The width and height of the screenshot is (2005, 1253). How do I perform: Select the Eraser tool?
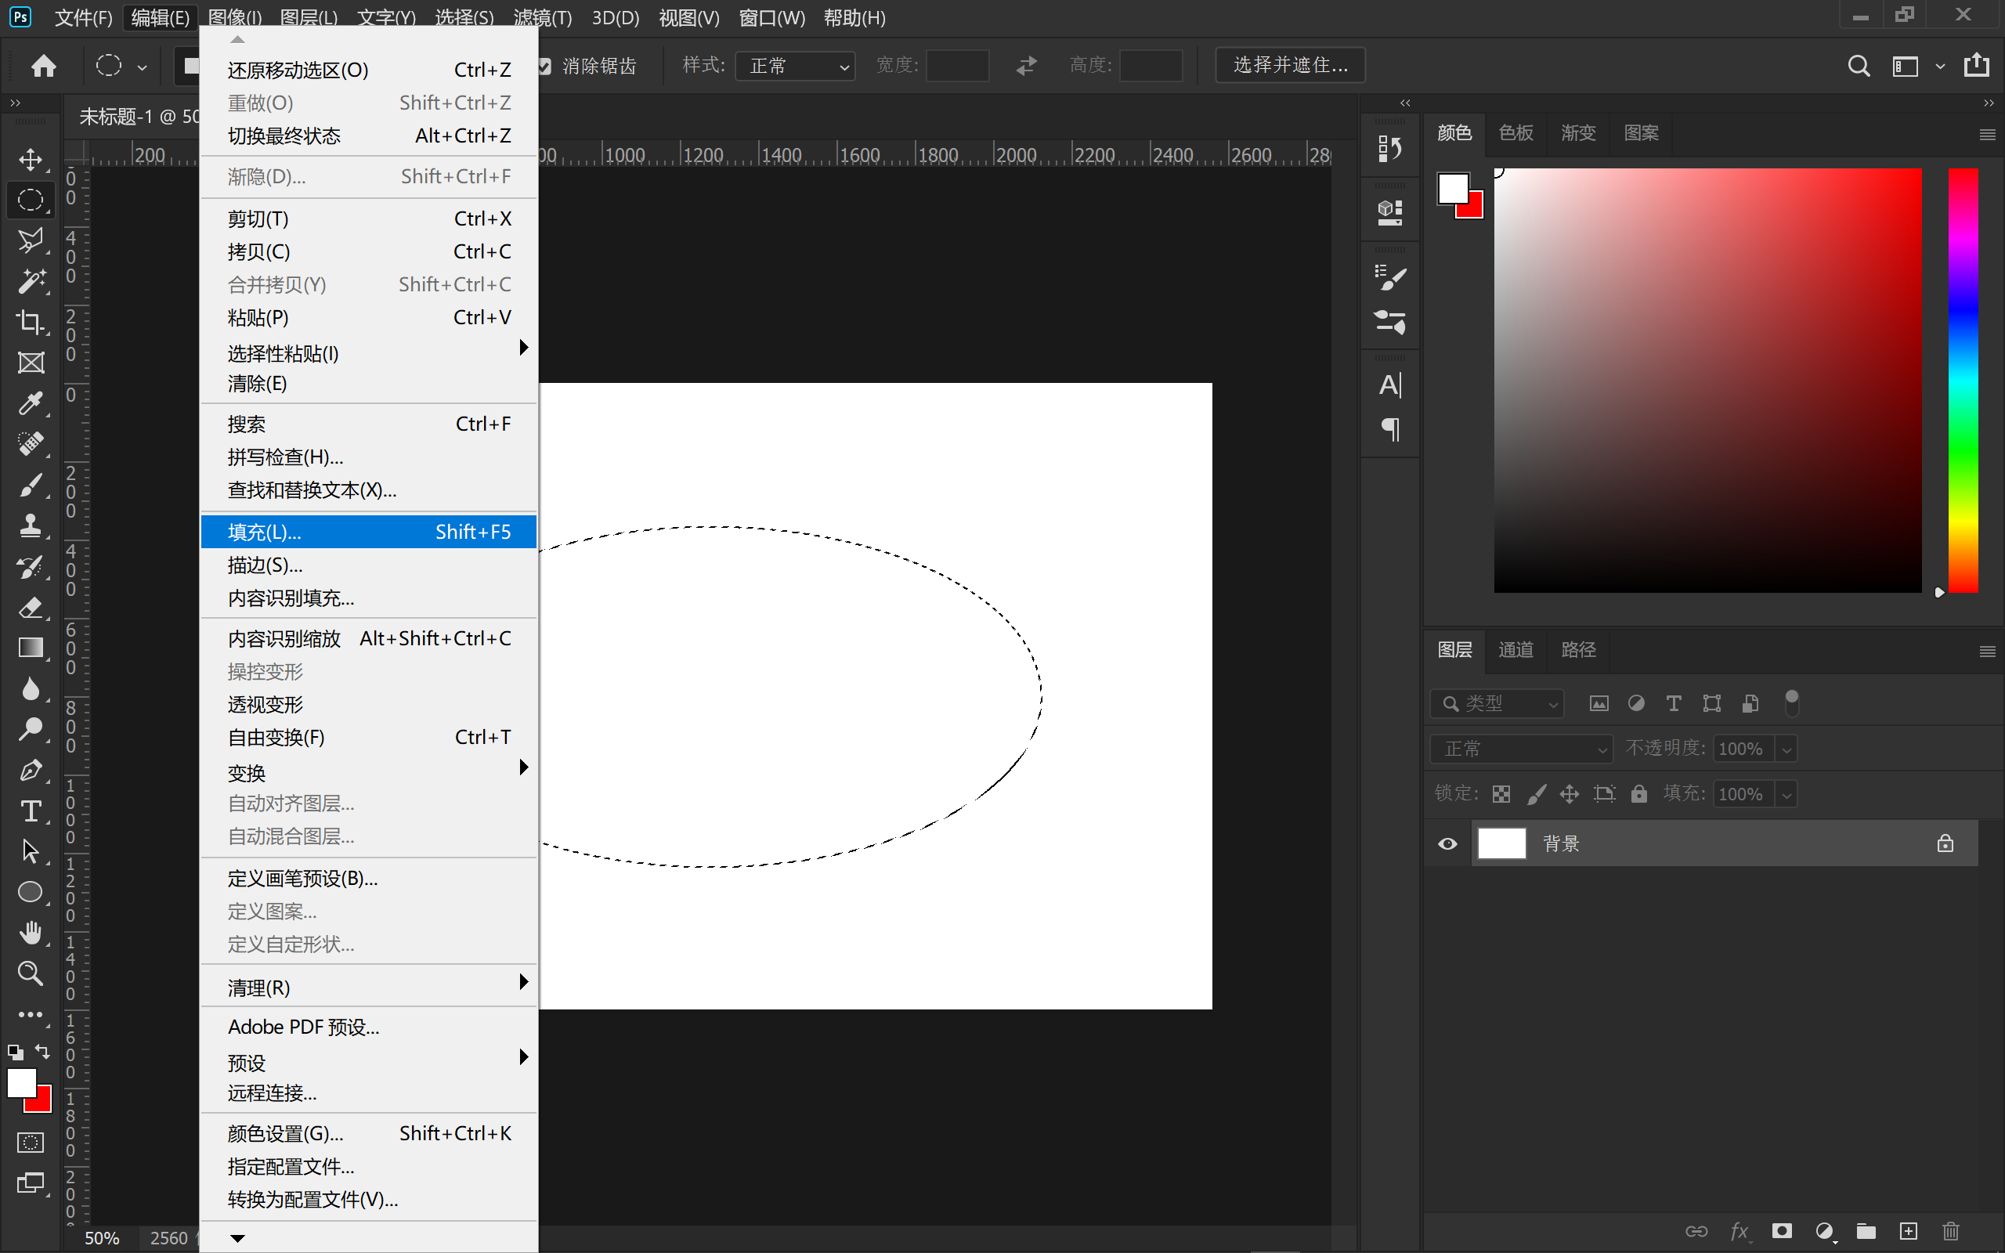click(x=31, y=608)
